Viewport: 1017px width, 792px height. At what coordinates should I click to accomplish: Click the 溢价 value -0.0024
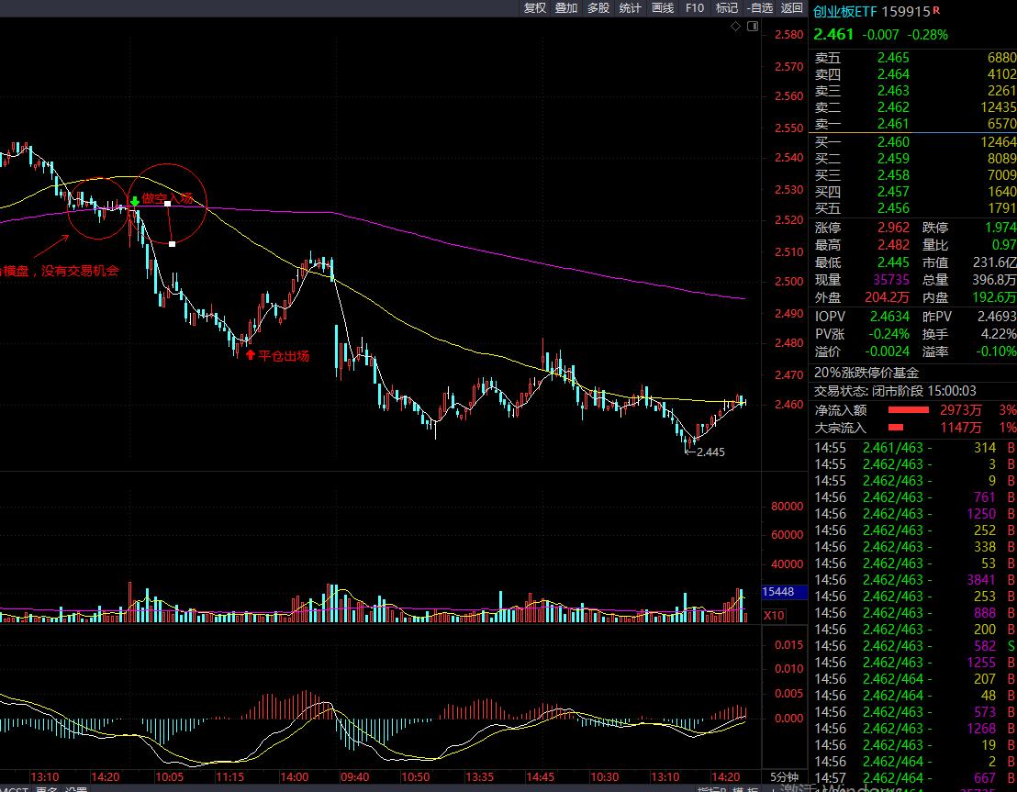888,351
